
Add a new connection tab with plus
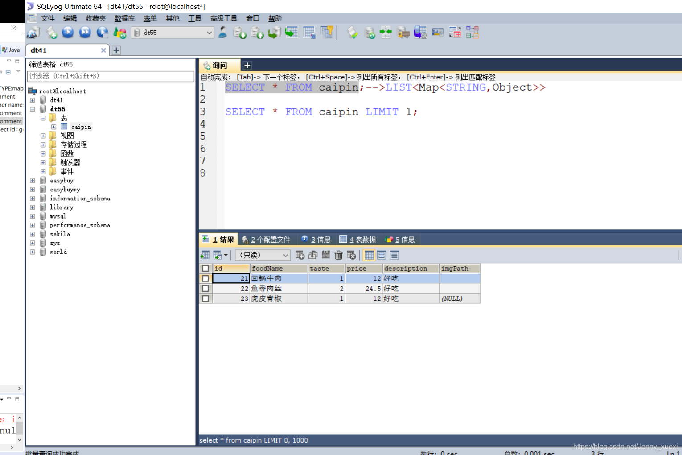pos(116,50)
